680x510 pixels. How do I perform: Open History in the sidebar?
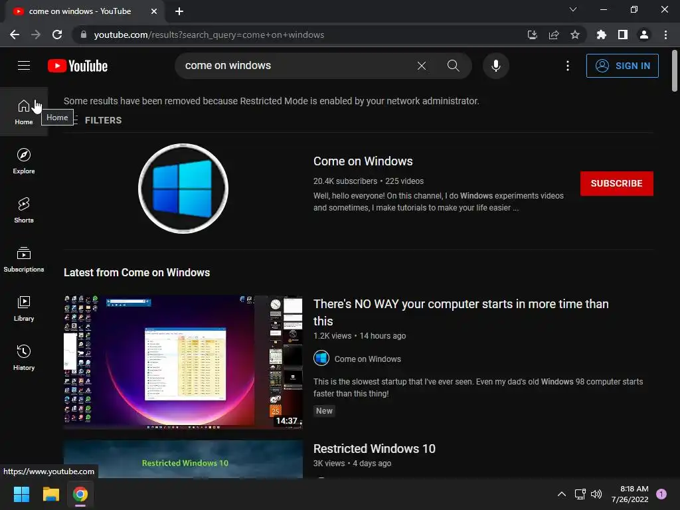pyautogui.click(x=24, y=357)
